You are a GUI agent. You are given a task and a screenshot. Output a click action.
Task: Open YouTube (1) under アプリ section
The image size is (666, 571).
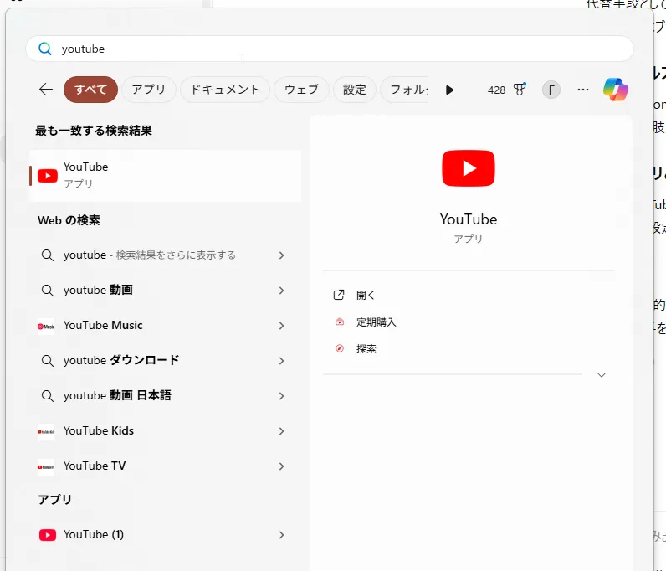tap(163, 535)
